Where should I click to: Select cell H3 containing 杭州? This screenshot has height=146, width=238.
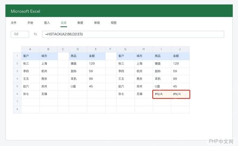point(144,71)
